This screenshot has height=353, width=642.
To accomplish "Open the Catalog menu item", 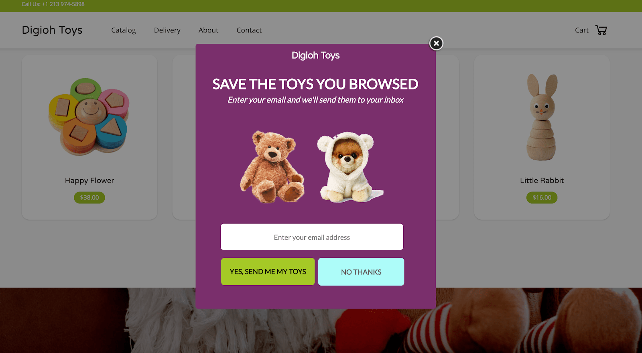I will 124,30.
